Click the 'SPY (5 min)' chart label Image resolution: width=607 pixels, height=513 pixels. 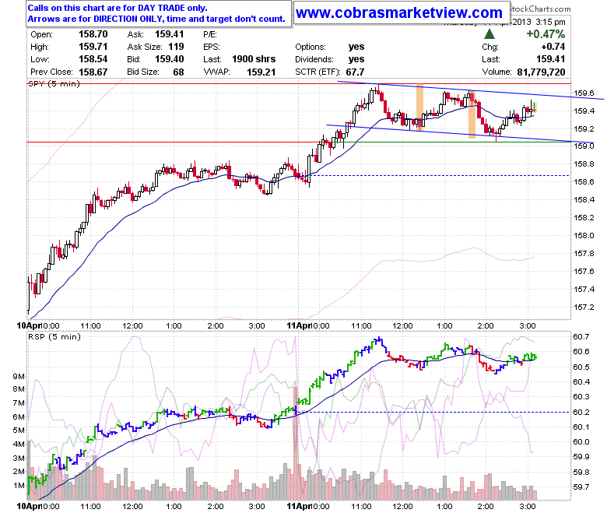coord(54,83)
